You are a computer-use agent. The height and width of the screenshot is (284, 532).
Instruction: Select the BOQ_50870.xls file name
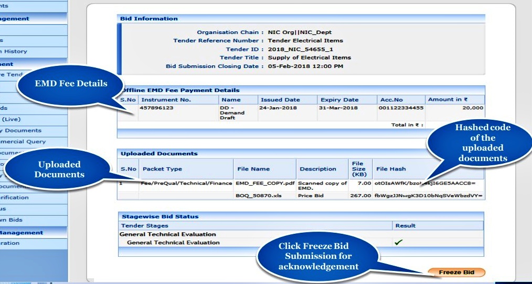[x=259, y=196]
